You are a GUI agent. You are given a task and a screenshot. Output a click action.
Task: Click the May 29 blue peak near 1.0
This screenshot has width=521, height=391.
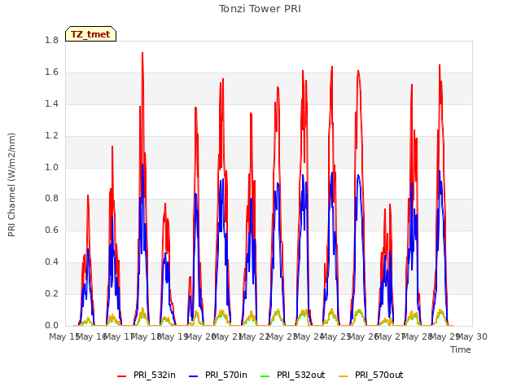(440, 171)
